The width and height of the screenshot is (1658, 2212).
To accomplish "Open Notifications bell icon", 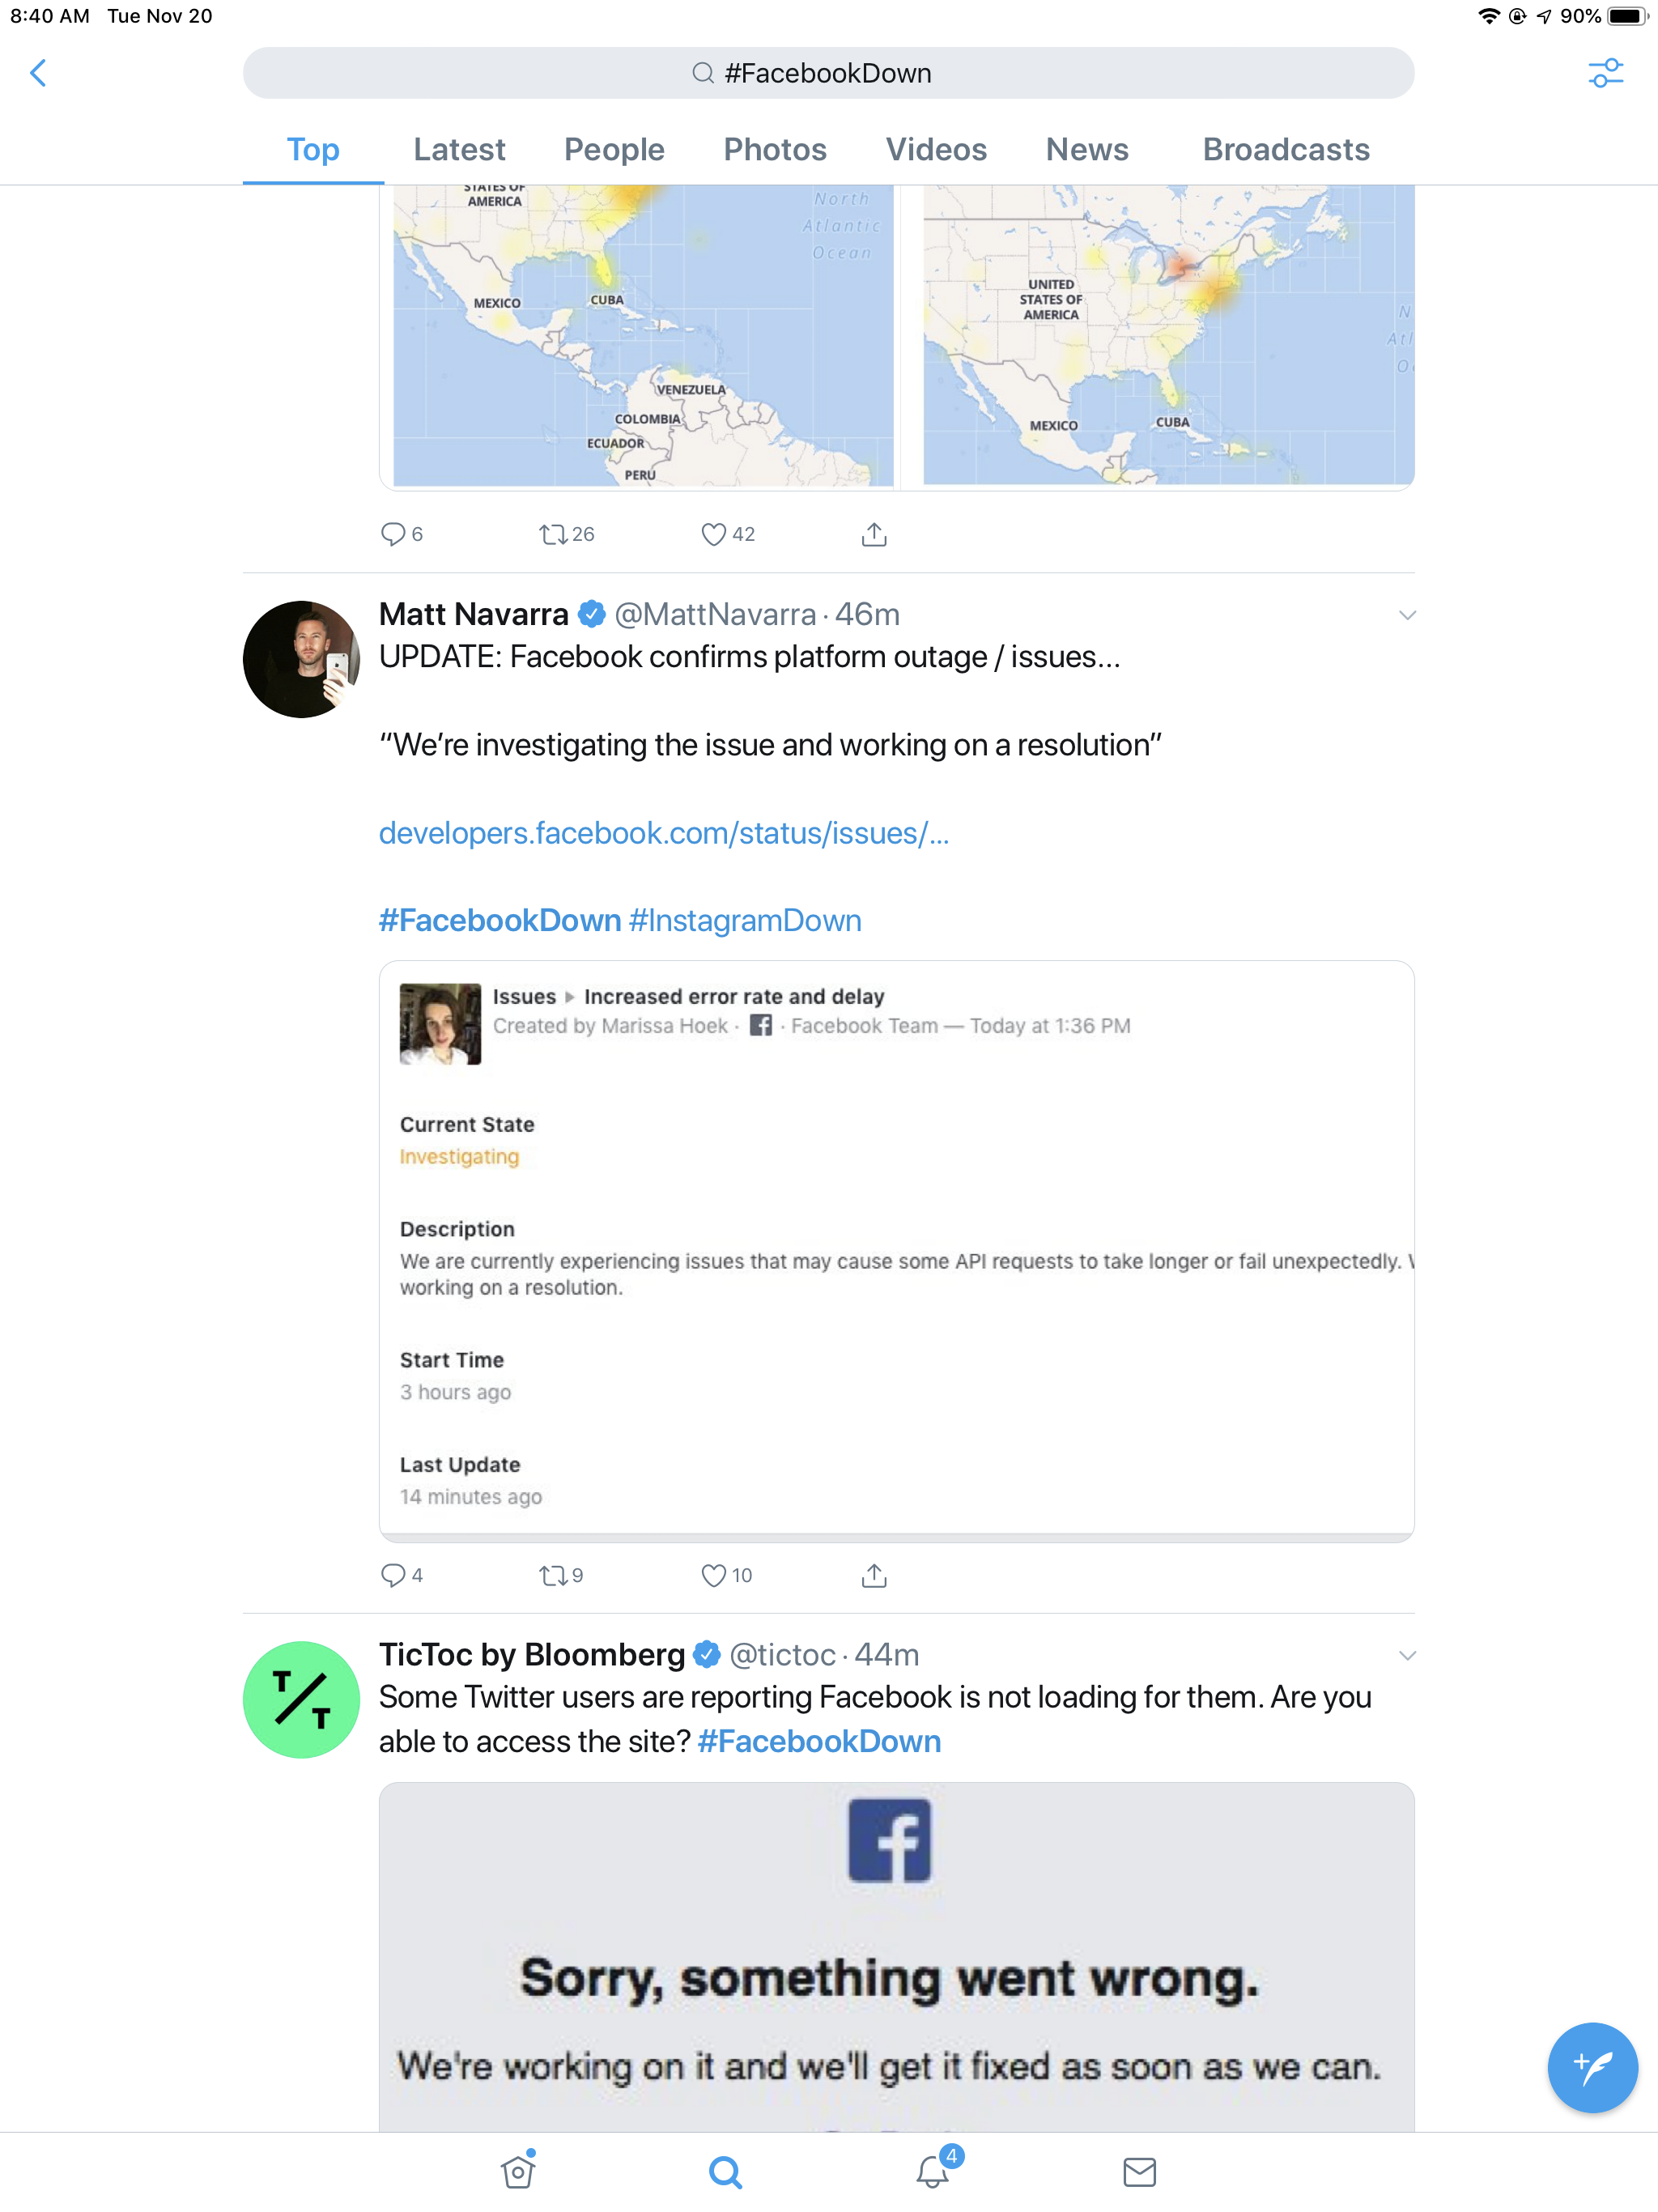I will (933, 2171).
